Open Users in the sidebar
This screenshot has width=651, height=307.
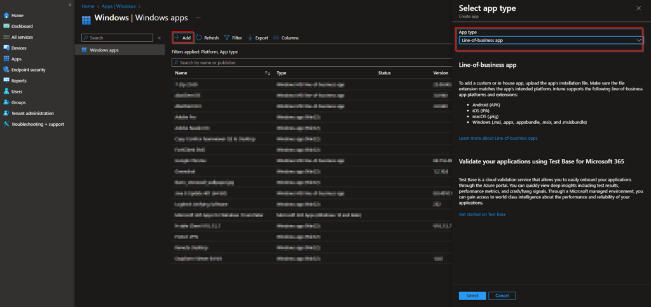click(13, 92)
